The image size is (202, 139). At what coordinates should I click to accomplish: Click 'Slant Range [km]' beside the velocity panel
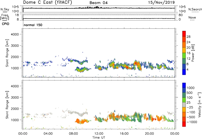pos(7,105)
